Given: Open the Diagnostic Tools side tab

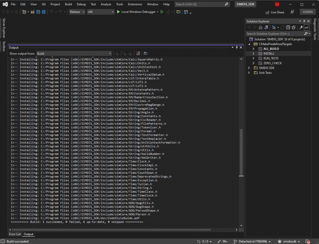Looking at the screenshot, I should pyautogui.click(x=315, y=29).
